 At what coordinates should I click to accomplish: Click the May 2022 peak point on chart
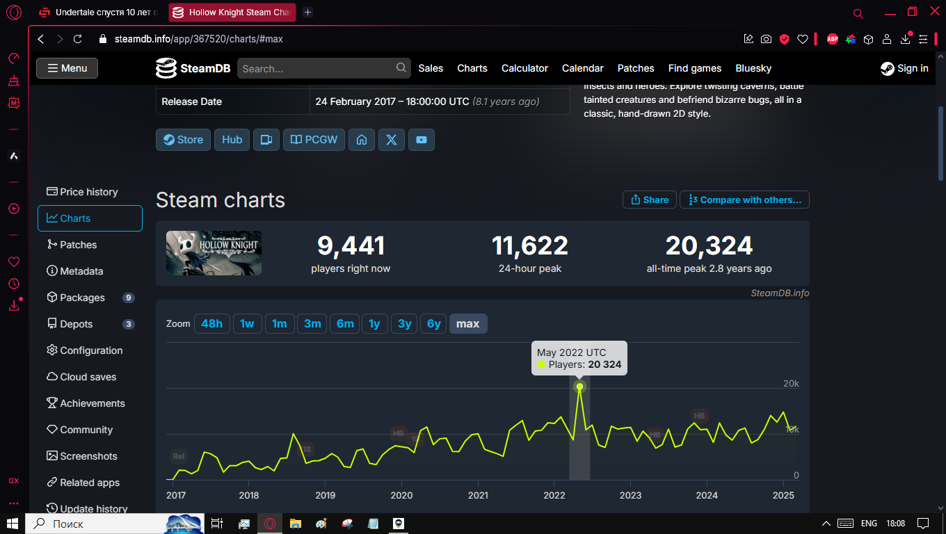coord(579,387)
